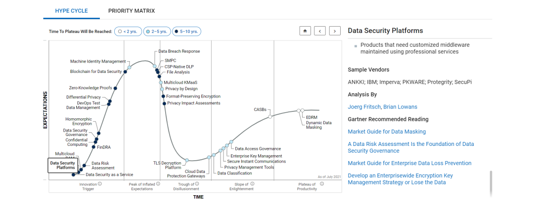Go to previous item with left chevron
The image size is (534, 209).
319,31
